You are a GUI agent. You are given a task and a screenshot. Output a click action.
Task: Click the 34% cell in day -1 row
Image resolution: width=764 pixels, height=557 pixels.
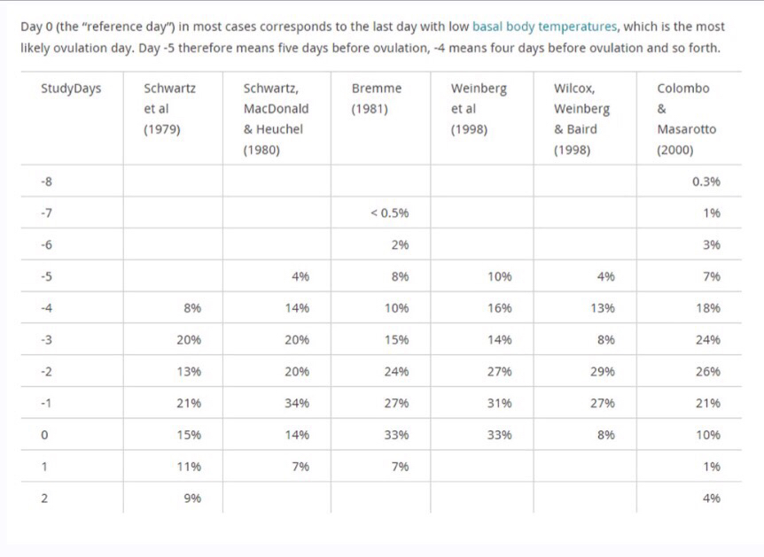pyautogui.click(x=297, y=403)
